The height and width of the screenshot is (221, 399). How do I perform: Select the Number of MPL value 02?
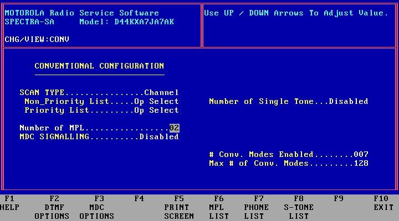[175, 128]
